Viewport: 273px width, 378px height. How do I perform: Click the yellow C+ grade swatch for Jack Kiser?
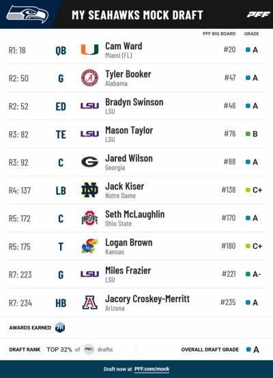coord(248,190)
